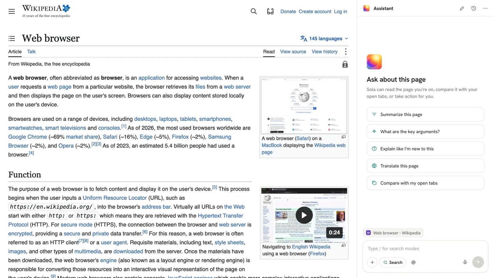Open the English Wikipedia caption link
The image size is (494, 278).
click(311, 247)
